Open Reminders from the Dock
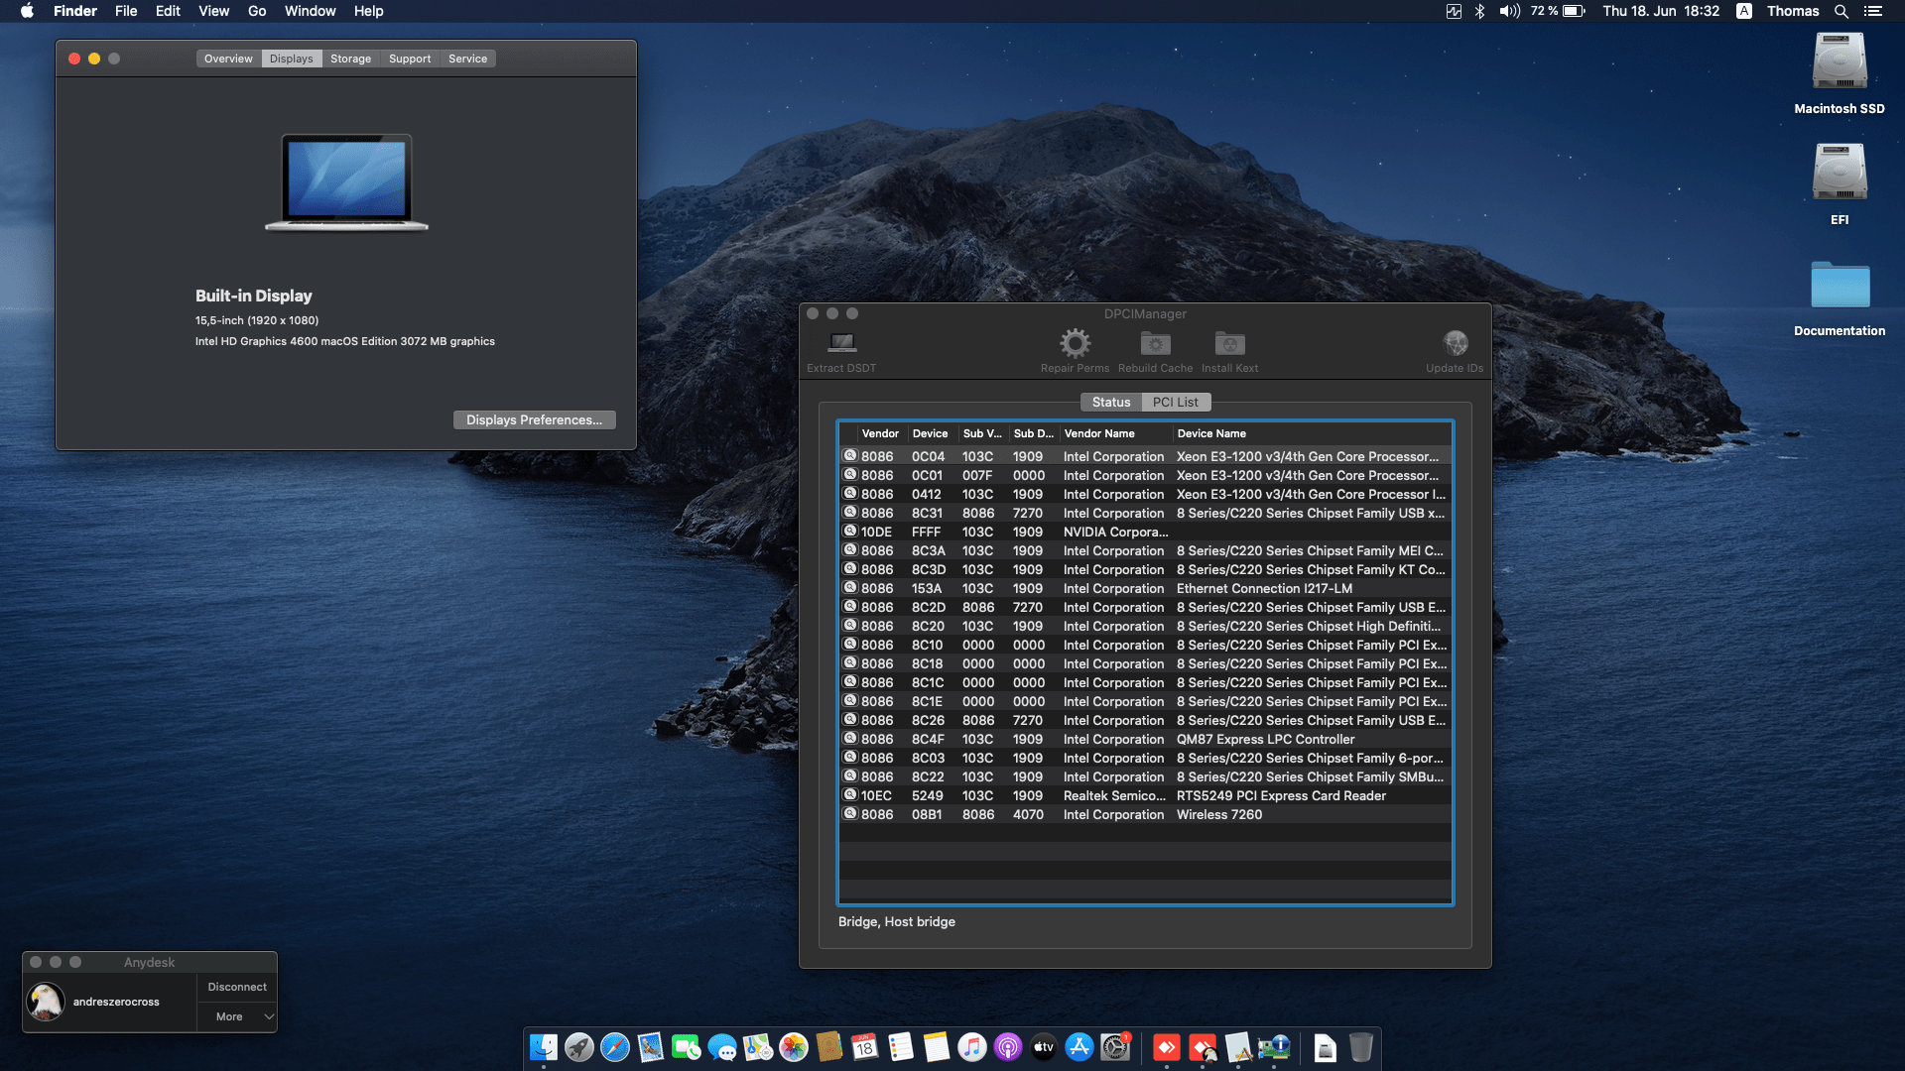Image resolution: width=1905 pixels, height=1071 pixels. (x=901, y=1047)
